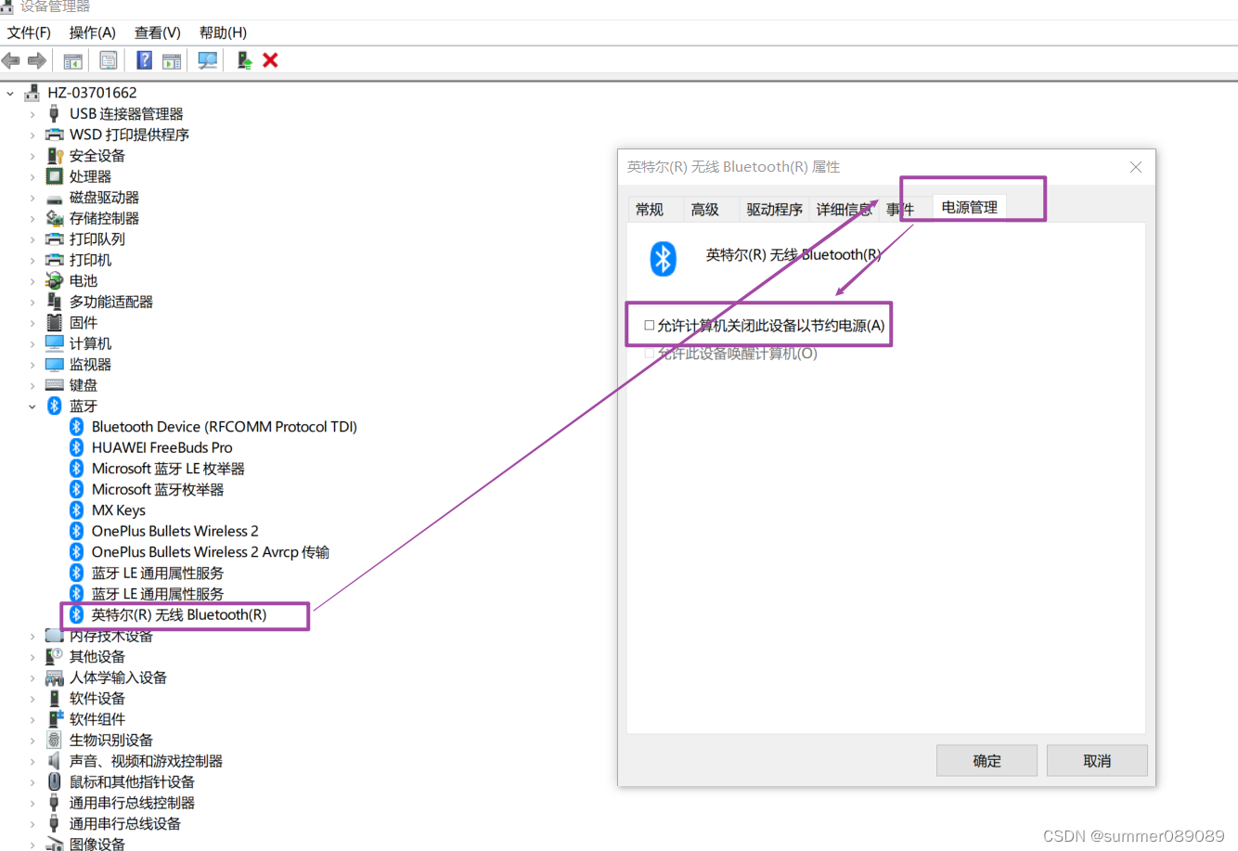Click the 蓝牙 Bluetooth category icon
The height and width of the screenshot is (851, 1238).
point(55,406)
